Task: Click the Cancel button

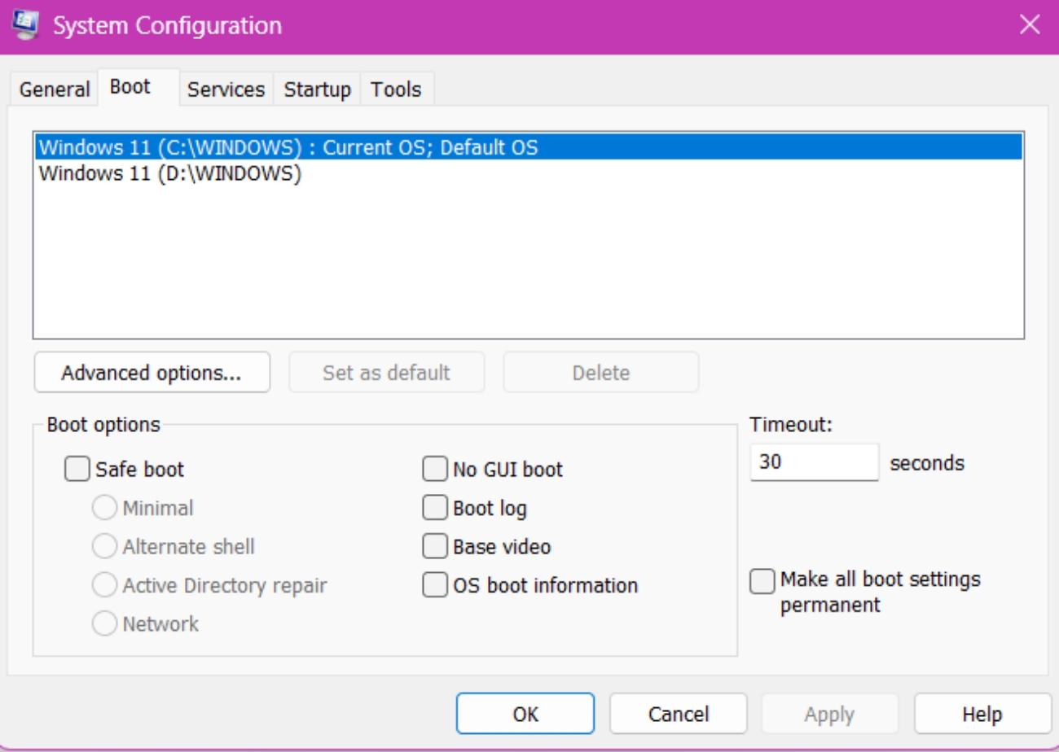Action: click(679, 714)
